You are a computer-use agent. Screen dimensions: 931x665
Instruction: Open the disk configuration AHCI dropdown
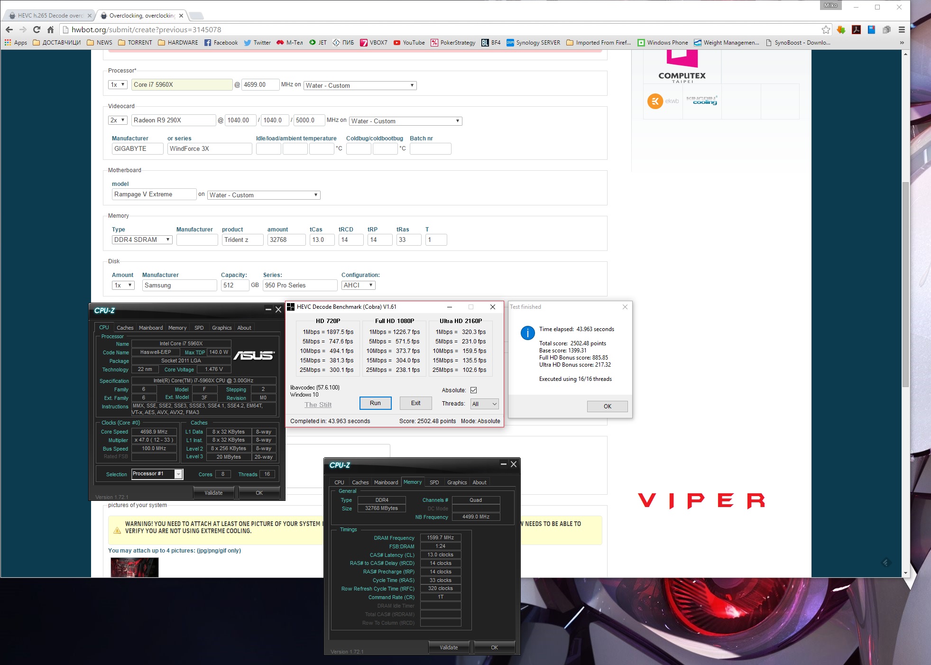pyautogui.click(x=359, y=285)
